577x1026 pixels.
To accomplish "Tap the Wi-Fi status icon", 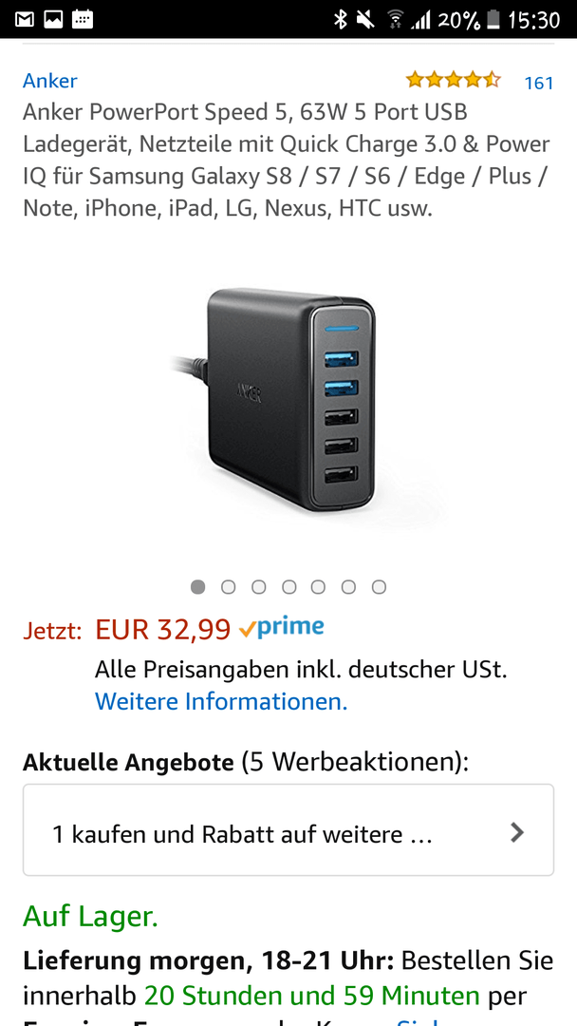I will click(x=395, y=20).
